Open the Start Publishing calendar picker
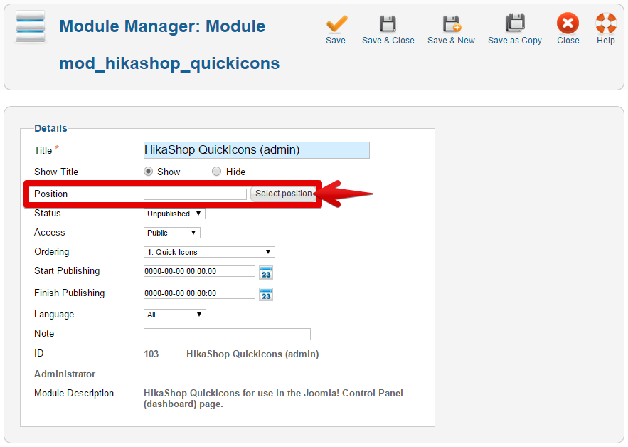This screenshot has height=447, width=628. tap(266, 273)
